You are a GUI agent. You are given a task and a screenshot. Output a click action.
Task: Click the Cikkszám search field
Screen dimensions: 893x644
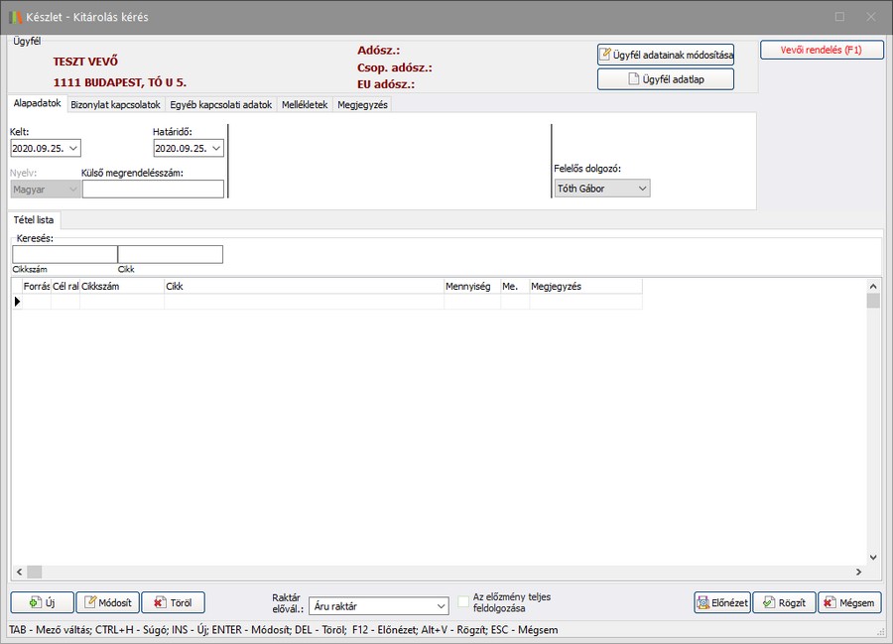(64, 254)
